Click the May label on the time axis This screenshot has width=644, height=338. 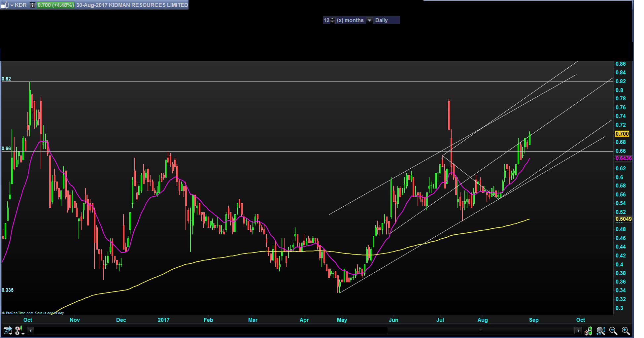pos(342,320)
